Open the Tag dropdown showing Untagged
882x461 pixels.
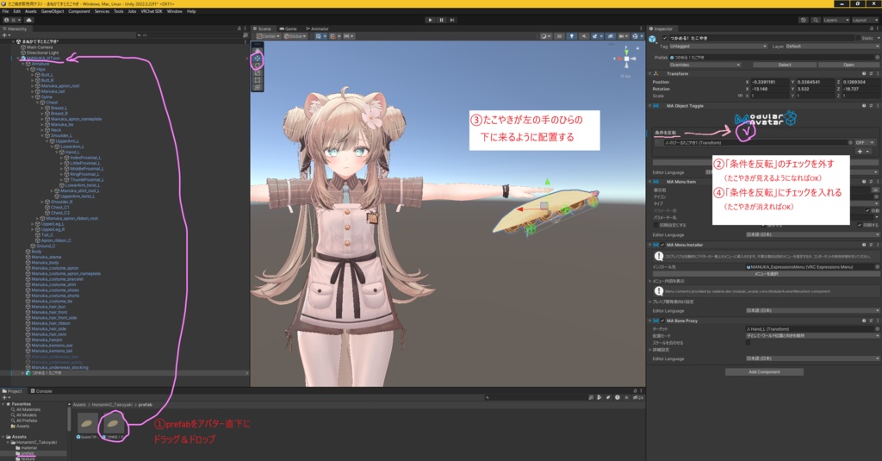click(x=717, y=47)
